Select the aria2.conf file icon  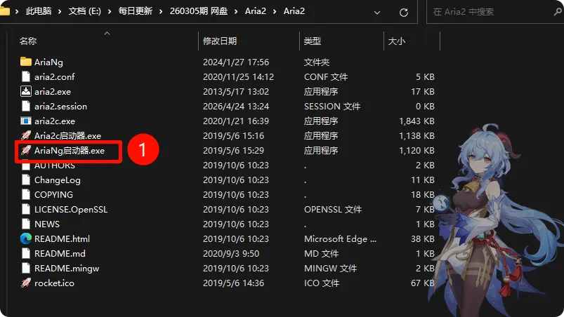pyautogui.click(x=25, y=76)
